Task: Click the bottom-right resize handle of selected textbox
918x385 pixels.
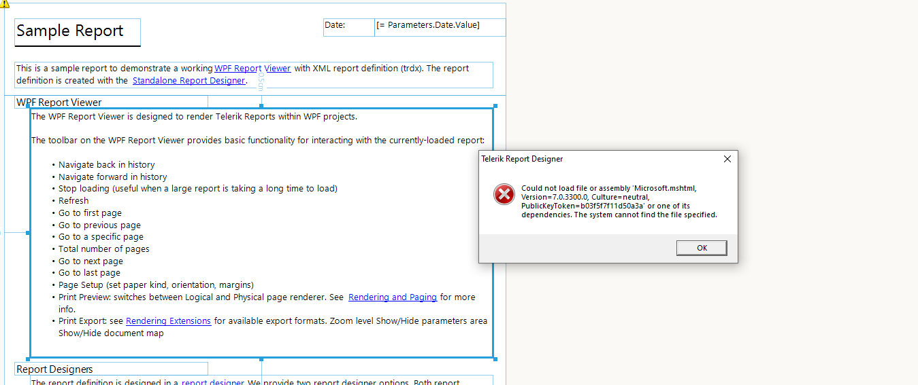Action: 495,359
